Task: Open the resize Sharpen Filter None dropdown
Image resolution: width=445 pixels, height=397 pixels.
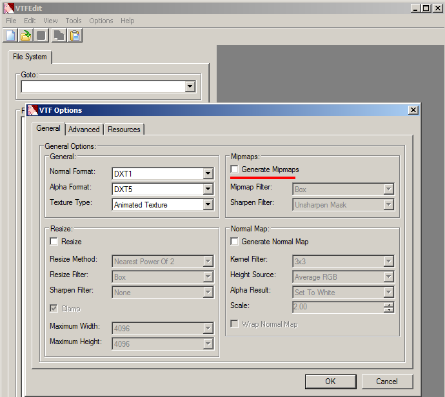Action: click(x=208, y=292)
